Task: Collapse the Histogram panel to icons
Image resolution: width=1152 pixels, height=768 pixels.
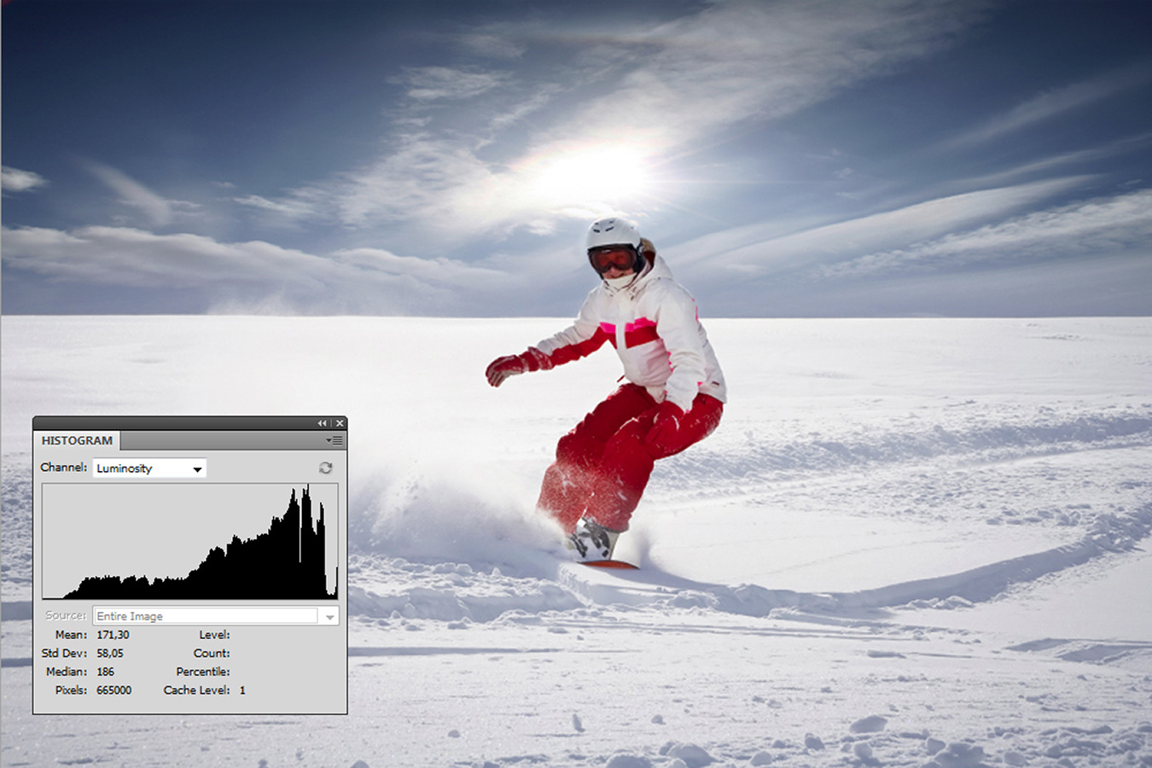Action: (x=322, y=423)
